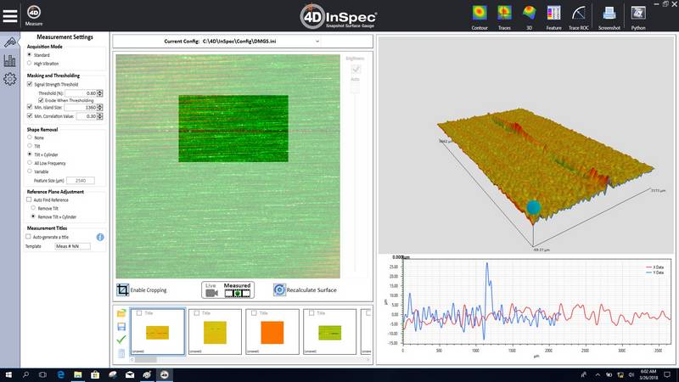Switch to Measured view
Screen dimensions: 679x382
237,290
